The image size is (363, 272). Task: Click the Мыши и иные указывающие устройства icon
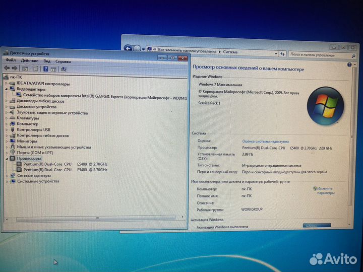coord(13,147)
